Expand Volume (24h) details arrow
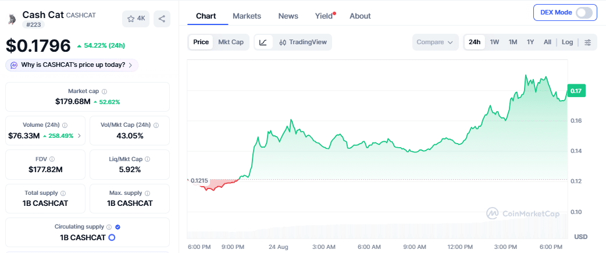Screen dimensions: 606x253 79,136
